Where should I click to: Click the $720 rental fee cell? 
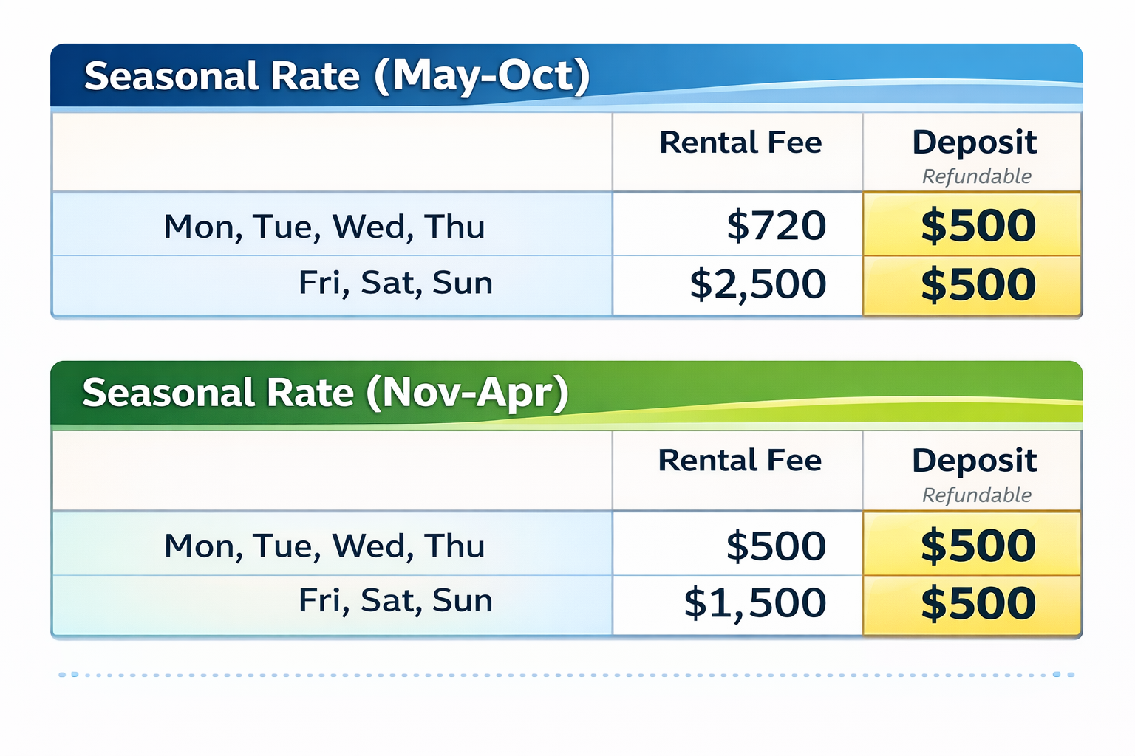click(x=776, y=225)
